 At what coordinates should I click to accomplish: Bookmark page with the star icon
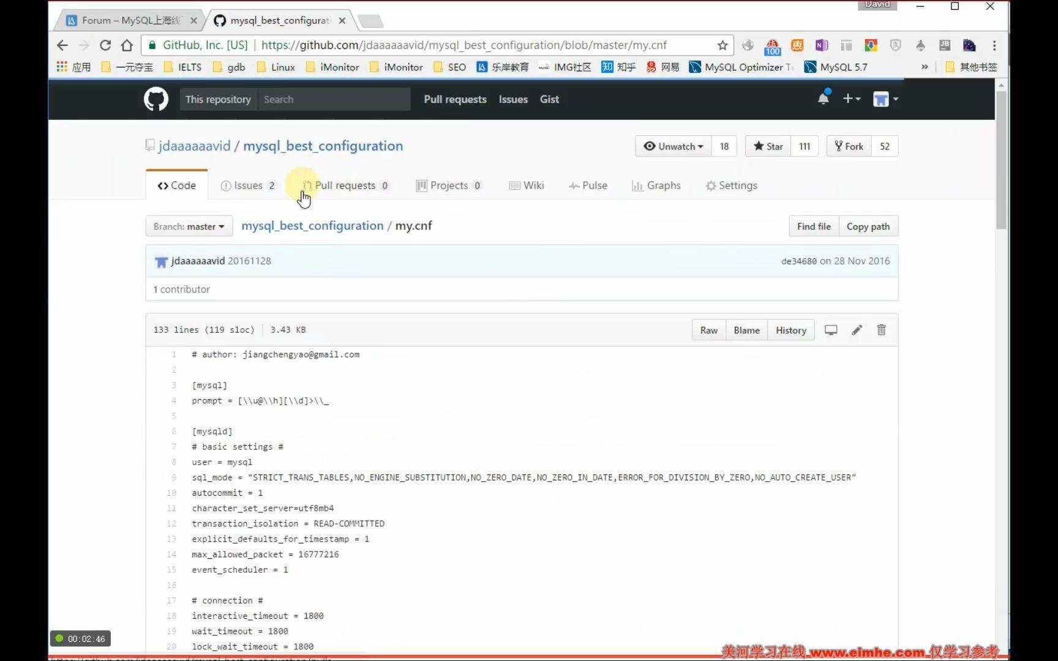pyautogui.click(x=722, y=45)
